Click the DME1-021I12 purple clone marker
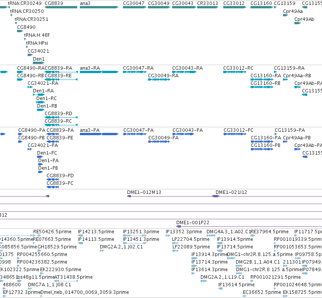 [216, 196]
